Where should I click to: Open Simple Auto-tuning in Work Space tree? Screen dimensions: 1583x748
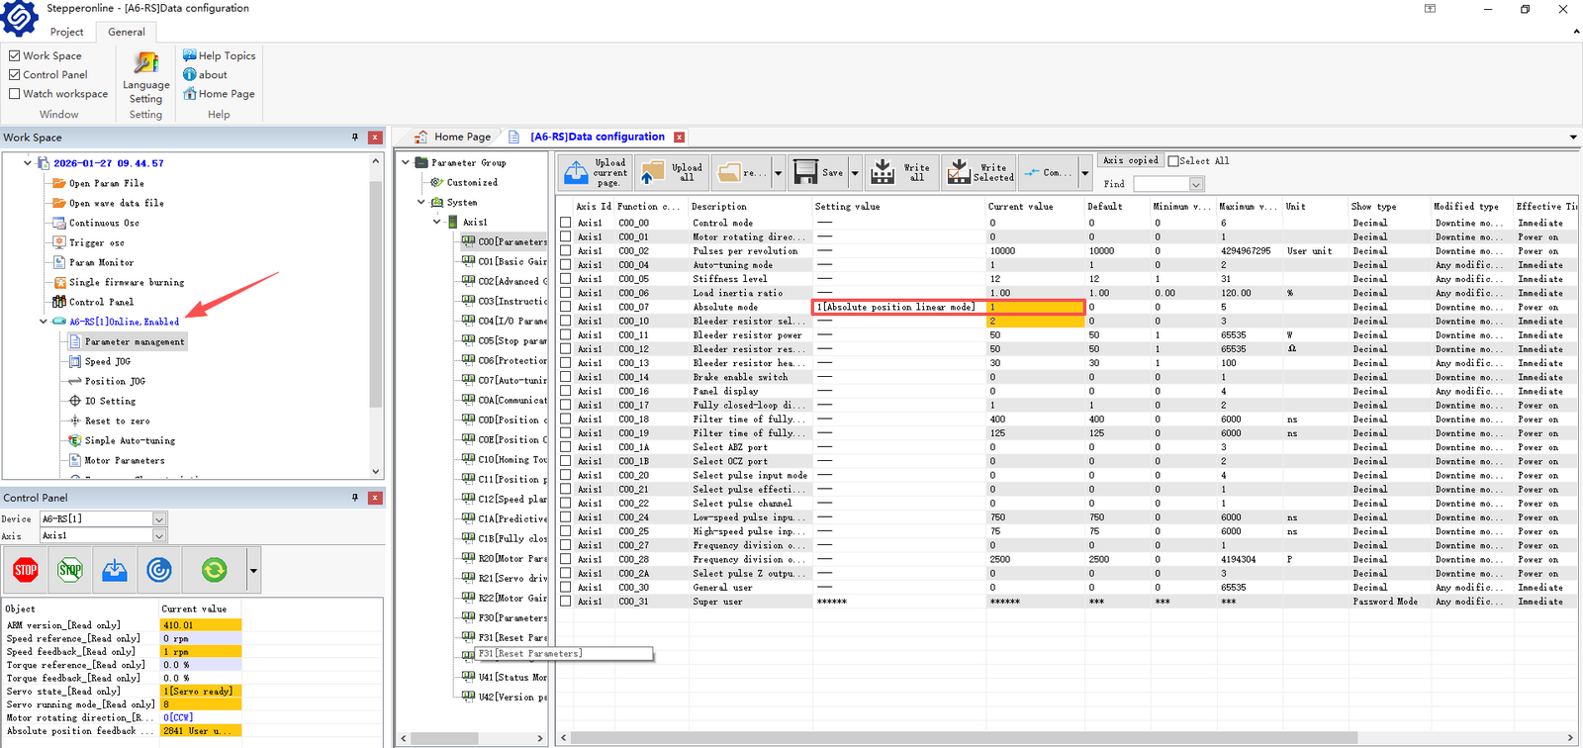[x=121, y=441]
